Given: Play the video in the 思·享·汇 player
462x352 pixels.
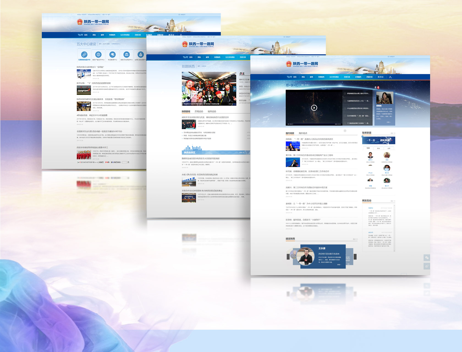Looking at the screenshot, I should [x=314, y=108].
